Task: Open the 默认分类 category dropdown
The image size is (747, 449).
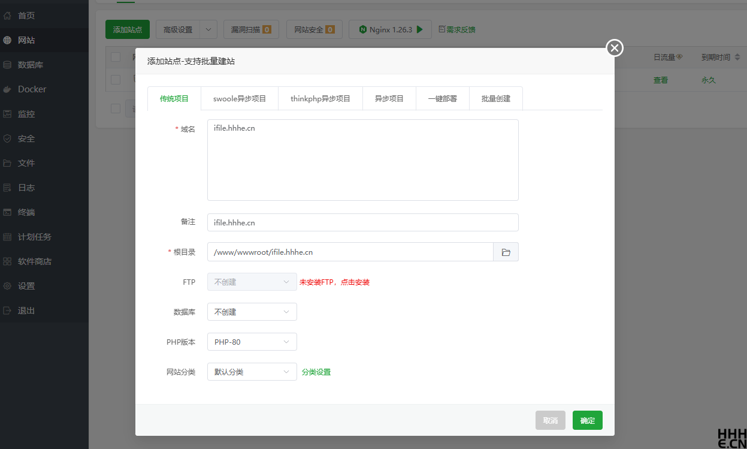Action: pyautogui.click(x=252, y=372)
